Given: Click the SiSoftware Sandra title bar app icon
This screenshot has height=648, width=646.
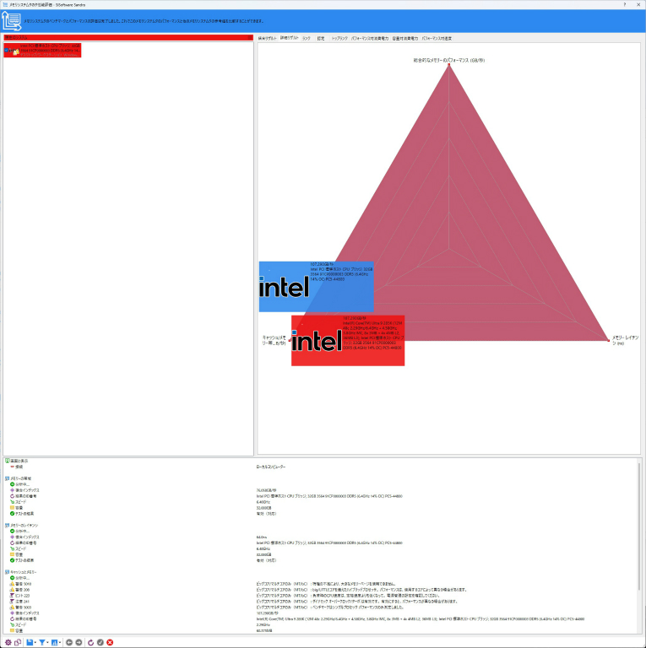Looking at the screenshot, I should coord(5,4).
